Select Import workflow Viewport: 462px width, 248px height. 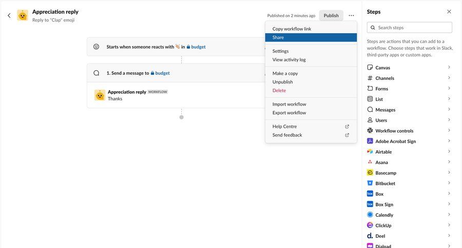[311, 104]
